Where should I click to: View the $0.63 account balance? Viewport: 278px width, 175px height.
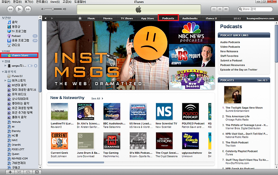point(237,18)
